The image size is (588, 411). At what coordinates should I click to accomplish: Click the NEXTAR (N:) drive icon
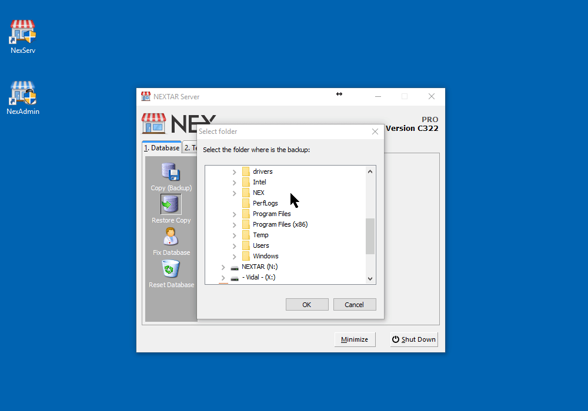coord(235,268)
